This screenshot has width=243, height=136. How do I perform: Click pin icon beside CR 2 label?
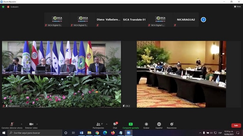click(x=124, y=106)
